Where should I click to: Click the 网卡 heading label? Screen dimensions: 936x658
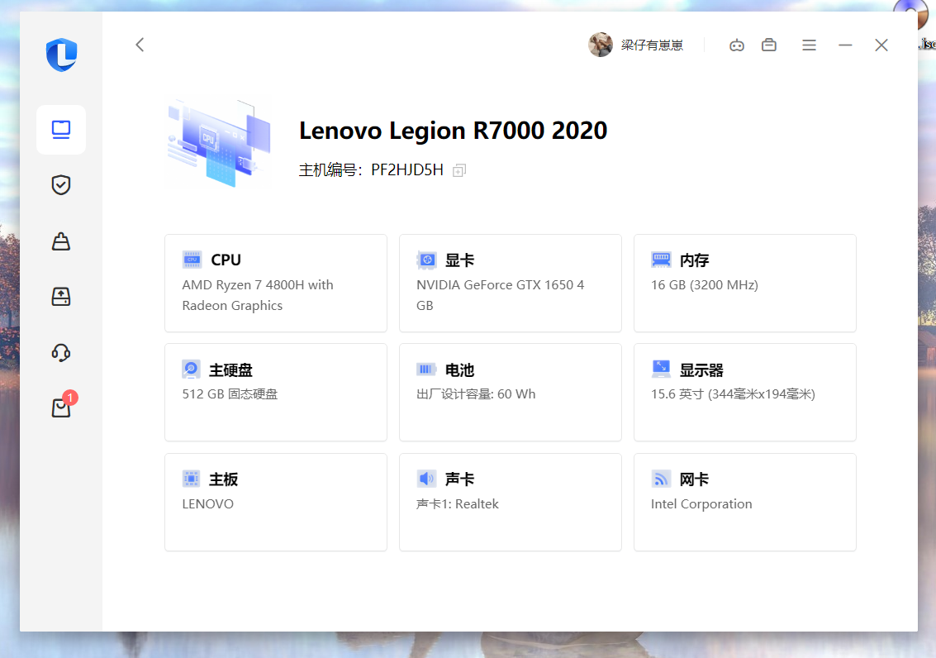click(x=694, y=479)
